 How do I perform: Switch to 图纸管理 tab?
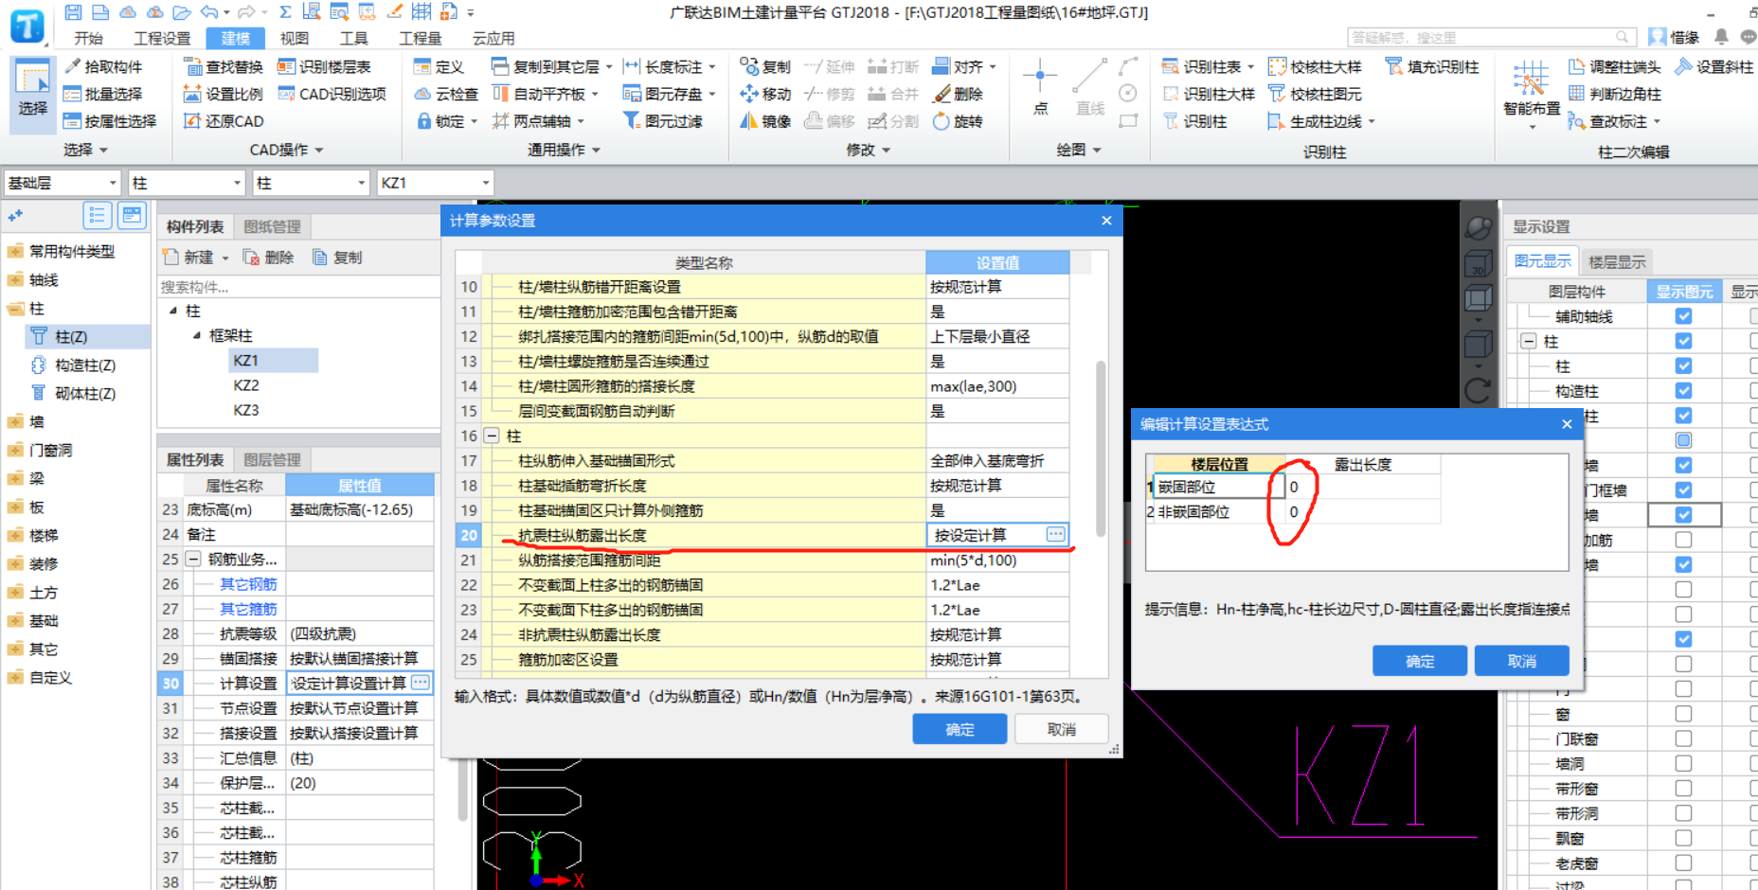point(272,226)
